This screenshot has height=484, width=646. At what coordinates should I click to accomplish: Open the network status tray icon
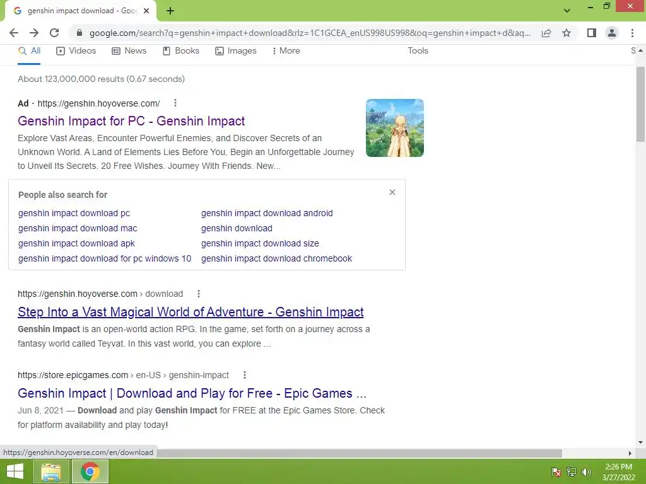coord(572,471)
